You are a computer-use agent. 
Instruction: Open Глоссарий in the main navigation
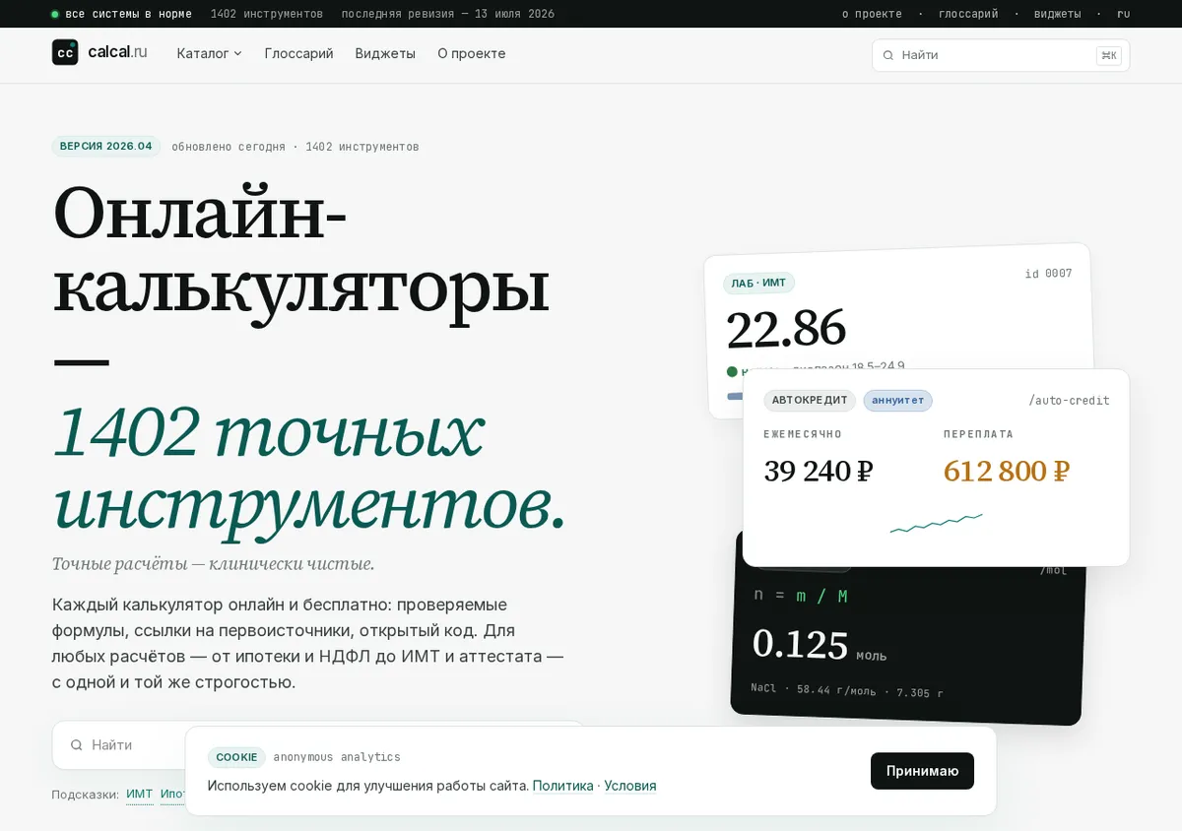298,53
